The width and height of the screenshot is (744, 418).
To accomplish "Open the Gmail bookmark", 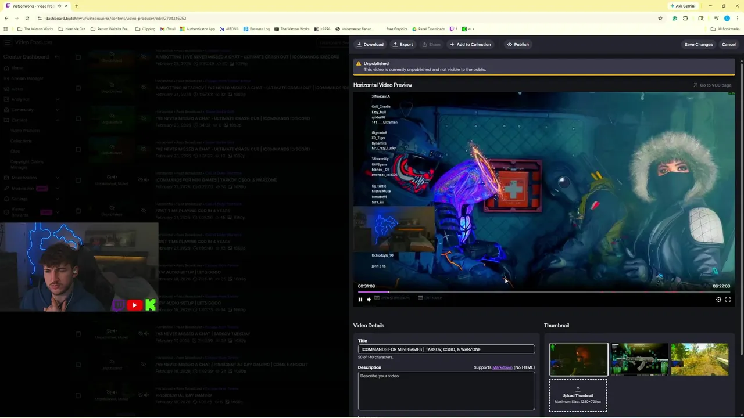I will (168, 29).
